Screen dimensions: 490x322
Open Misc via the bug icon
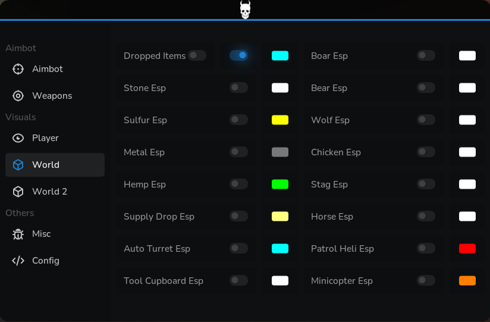[x=18, y=234]
